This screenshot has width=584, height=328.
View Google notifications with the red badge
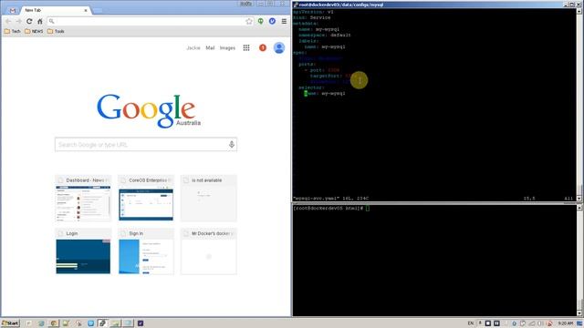[263, 48]
